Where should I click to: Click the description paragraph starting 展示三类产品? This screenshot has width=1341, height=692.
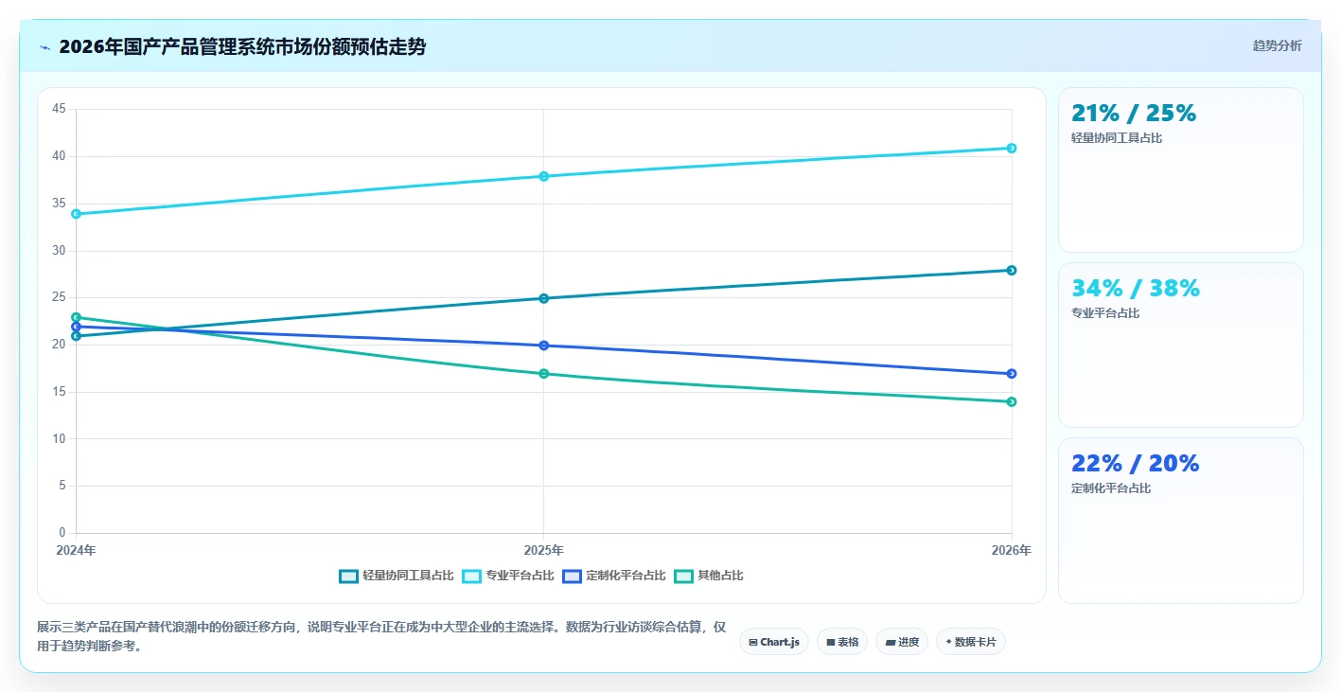(381, 636)
